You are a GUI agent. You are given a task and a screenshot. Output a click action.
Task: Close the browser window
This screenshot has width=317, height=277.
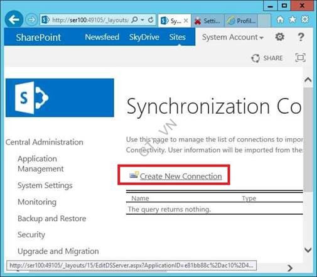pos(302,6)
